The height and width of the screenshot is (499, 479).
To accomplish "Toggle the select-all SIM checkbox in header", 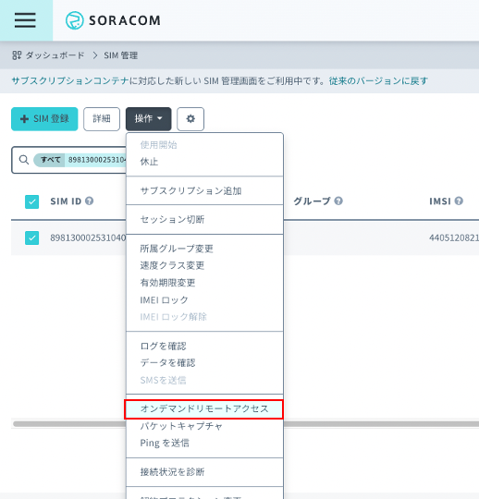I will 31,201.
